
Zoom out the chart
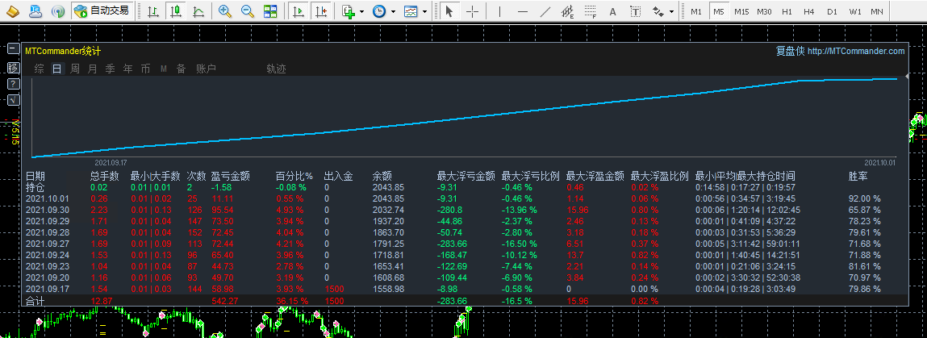pos(247,10)
